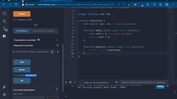
Task: Toggle the Publish to IPFS checkbox
Action: 15,20
